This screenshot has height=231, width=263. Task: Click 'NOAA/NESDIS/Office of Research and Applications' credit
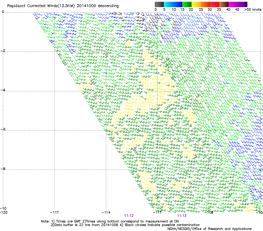click(209, 229)
